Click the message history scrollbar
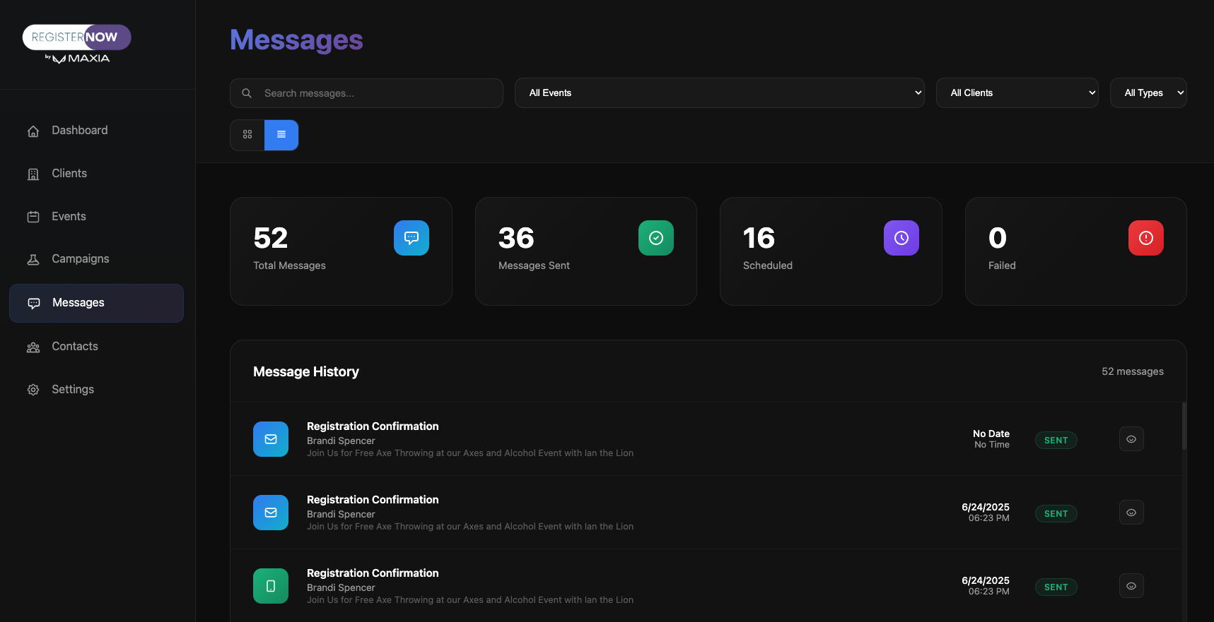Screen dimensions: 1214x622 1184,426
